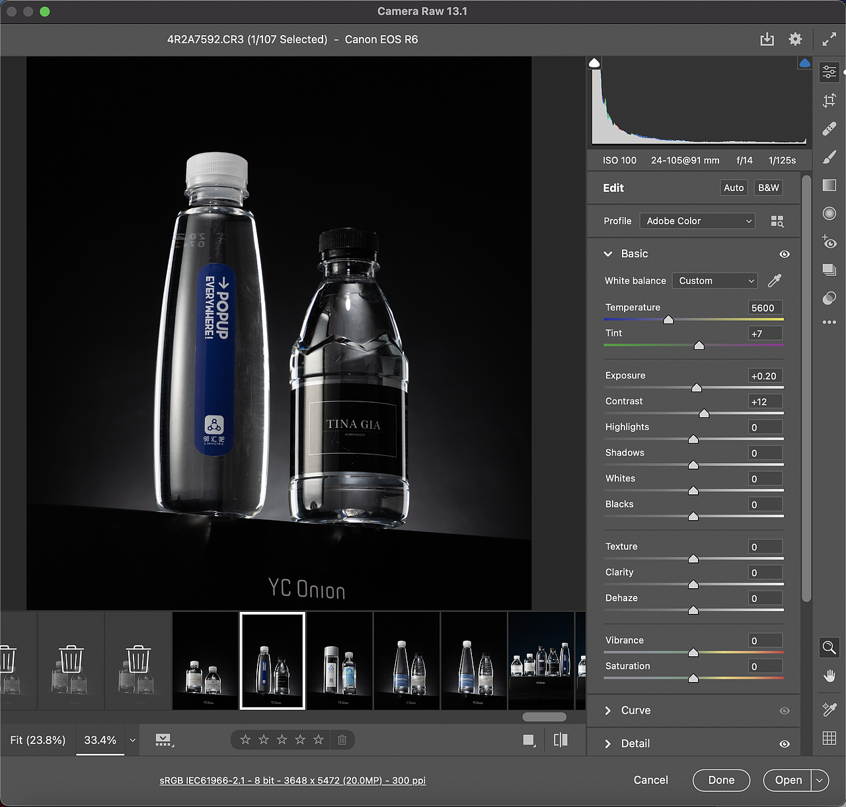Click the save image download icon

coord(767,40)
